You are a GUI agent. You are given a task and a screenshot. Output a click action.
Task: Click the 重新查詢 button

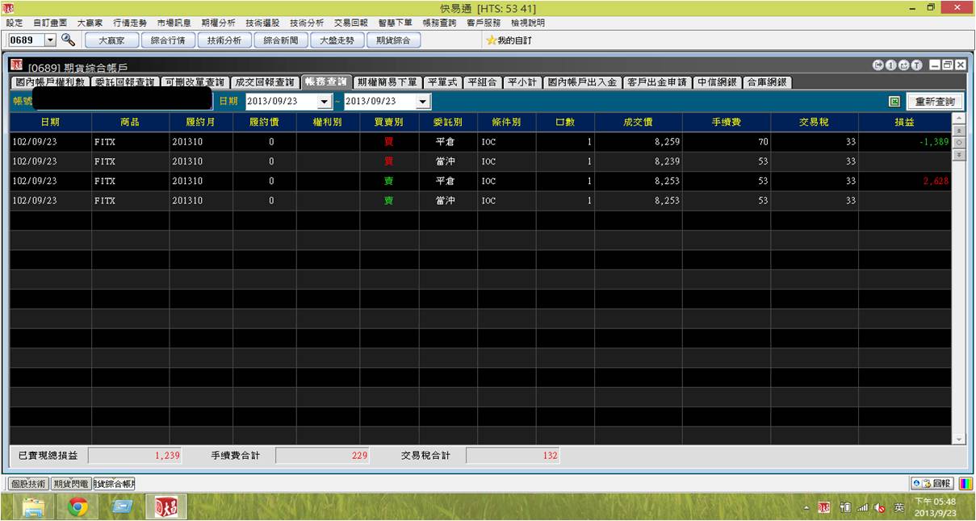click(935, 102)
